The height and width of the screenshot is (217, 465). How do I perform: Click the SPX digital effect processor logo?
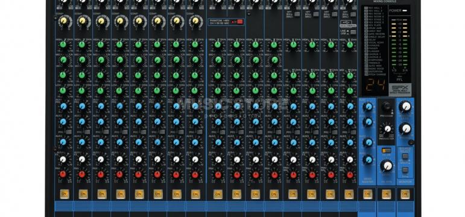400,90
